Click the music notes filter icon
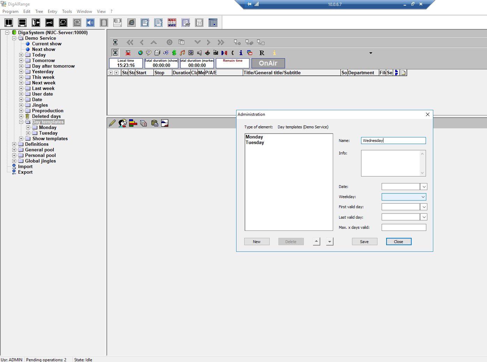Screen dimensions: 487x362 point(182,53)
